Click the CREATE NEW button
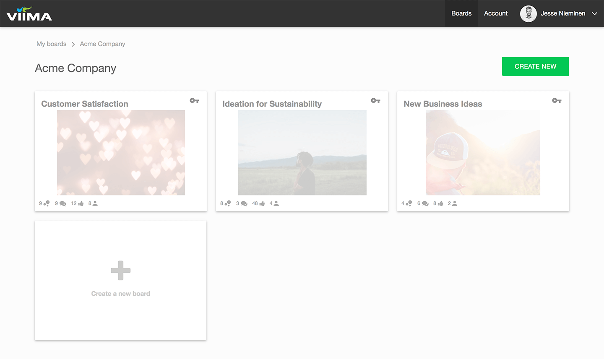 (x=535, y=66)
